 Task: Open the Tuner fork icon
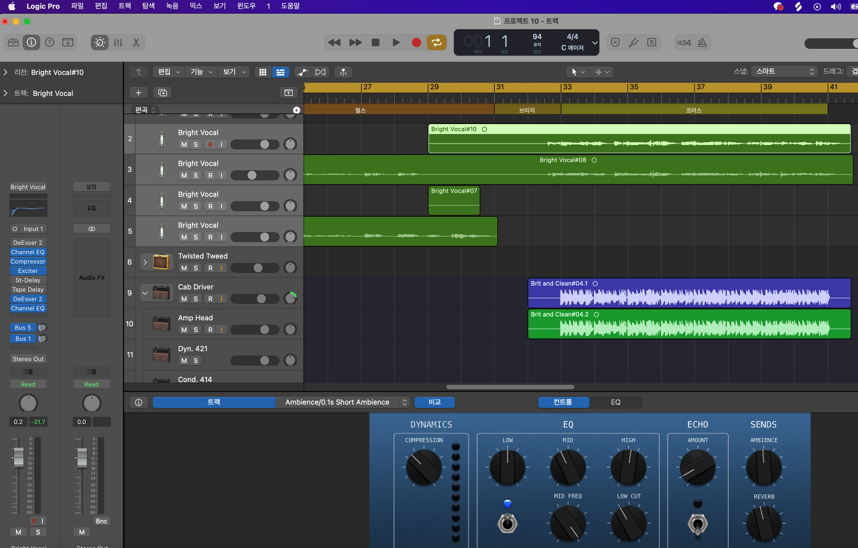[633, 42]
